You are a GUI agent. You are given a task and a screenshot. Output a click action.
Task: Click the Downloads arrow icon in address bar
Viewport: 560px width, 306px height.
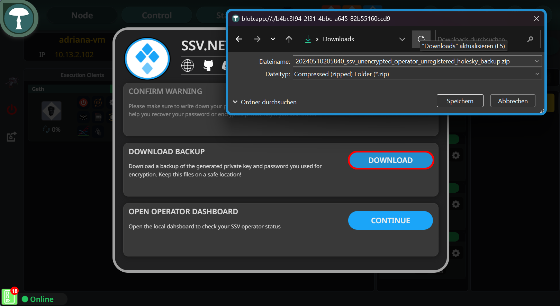point(308,39)
